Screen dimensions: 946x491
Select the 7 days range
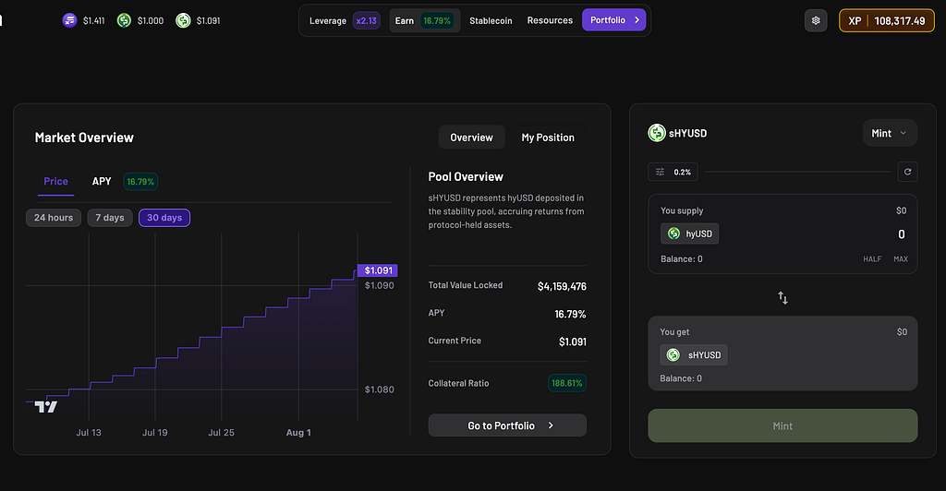coord(110,218)
